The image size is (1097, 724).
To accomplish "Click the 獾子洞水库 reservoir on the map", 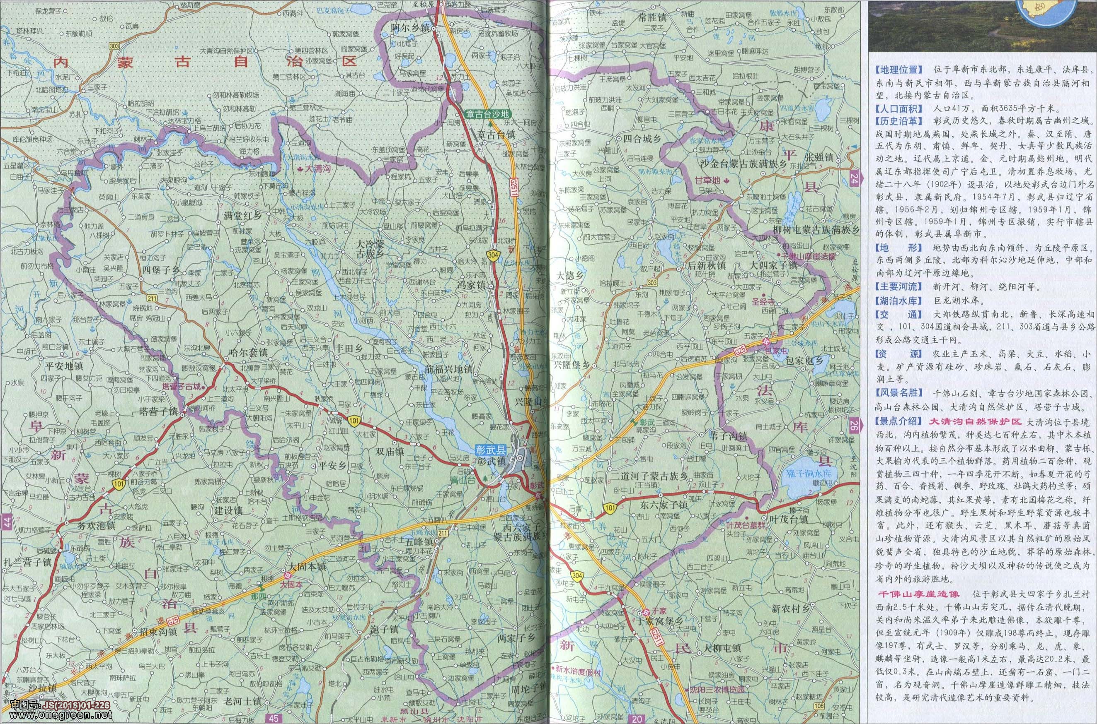I will tap(809, 474).
